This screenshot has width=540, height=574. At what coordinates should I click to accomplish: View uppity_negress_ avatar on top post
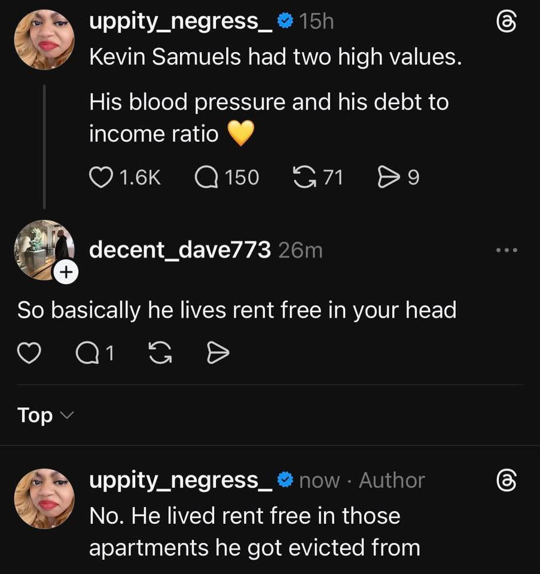[x=44, y=39]
